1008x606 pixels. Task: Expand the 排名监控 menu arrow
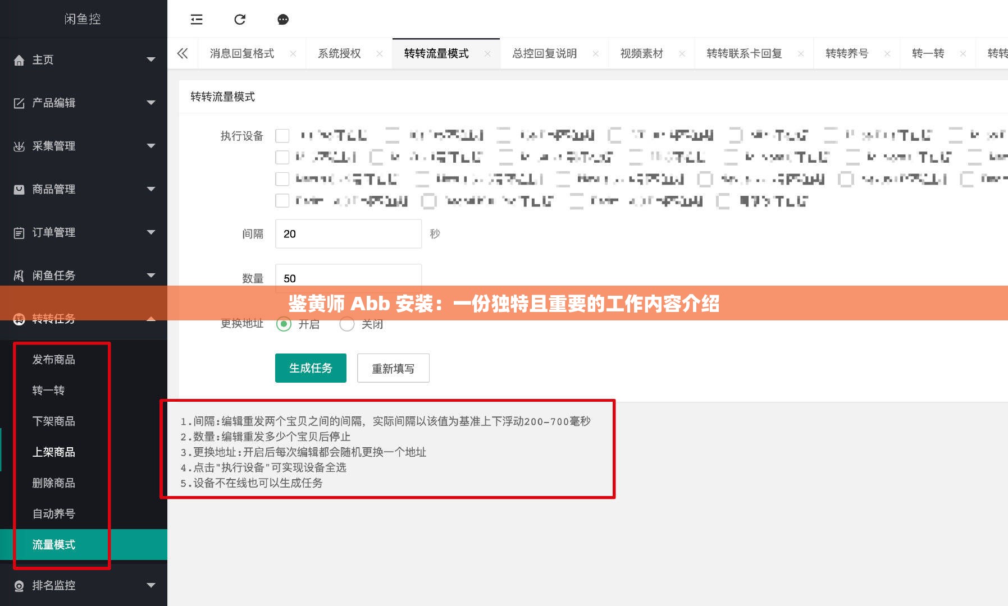[151, 585]
